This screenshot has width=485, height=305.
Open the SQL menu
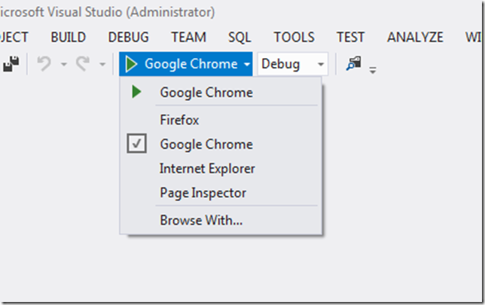click(x=239, y=37)
